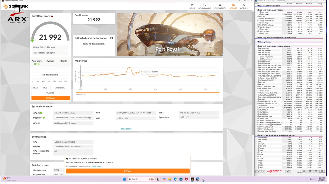Click the info icon beside Best score
Viewport: 329px width, 184px height.
click(x=66, y=61)
